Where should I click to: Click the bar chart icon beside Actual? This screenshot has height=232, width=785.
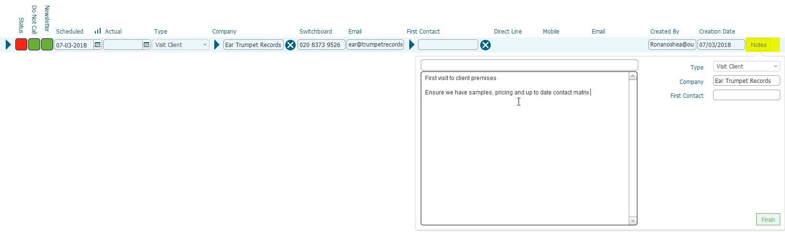click(x=98, y=31)
